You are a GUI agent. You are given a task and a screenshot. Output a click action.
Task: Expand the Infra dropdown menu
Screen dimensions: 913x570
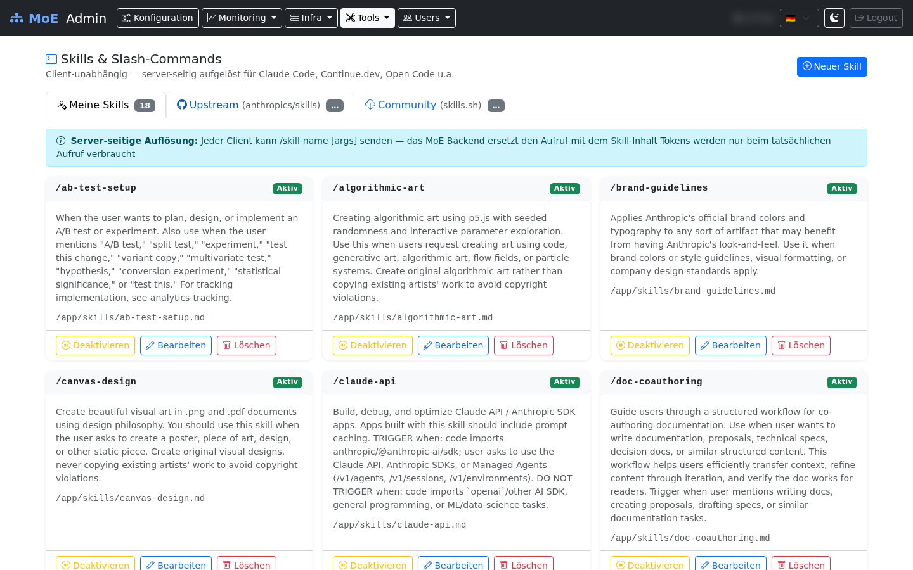coord(311,18)
